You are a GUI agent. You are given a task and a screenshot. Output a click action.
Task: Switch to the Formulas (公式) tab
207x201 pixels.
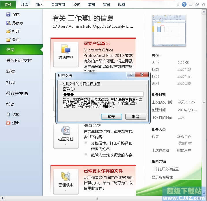point(77,5)
